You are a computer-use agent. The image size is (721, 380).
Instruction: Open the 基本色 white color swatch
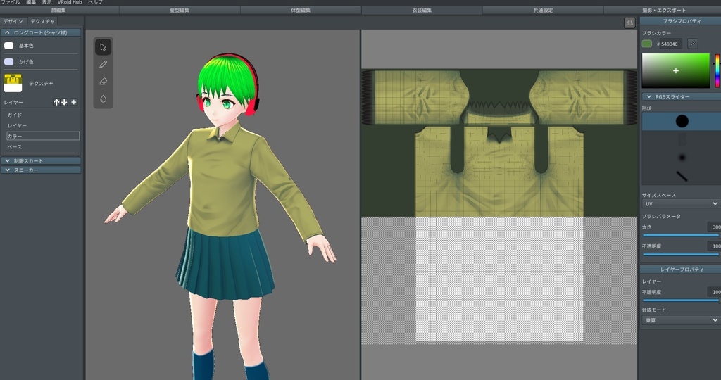coord(8,46)
